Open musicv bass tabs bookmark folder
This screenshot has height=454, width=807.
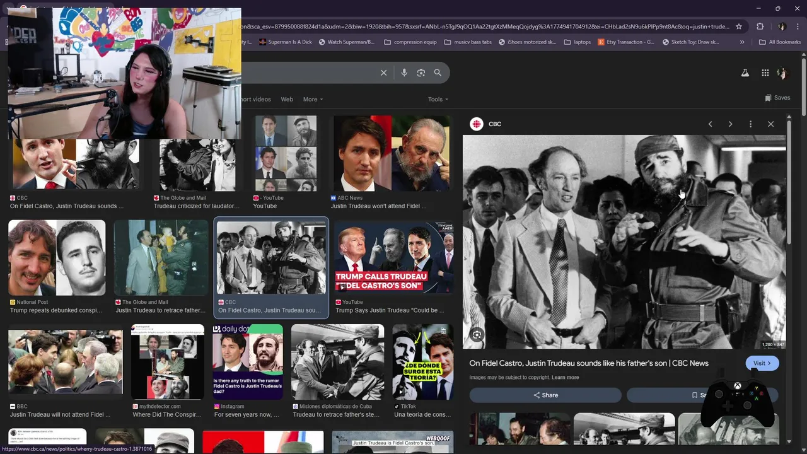point(468,42)
